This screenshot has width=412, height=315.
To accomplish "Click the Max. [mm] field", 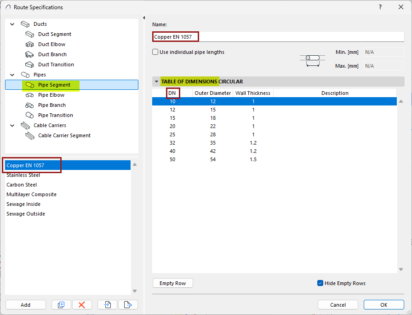I will (383, 66).
